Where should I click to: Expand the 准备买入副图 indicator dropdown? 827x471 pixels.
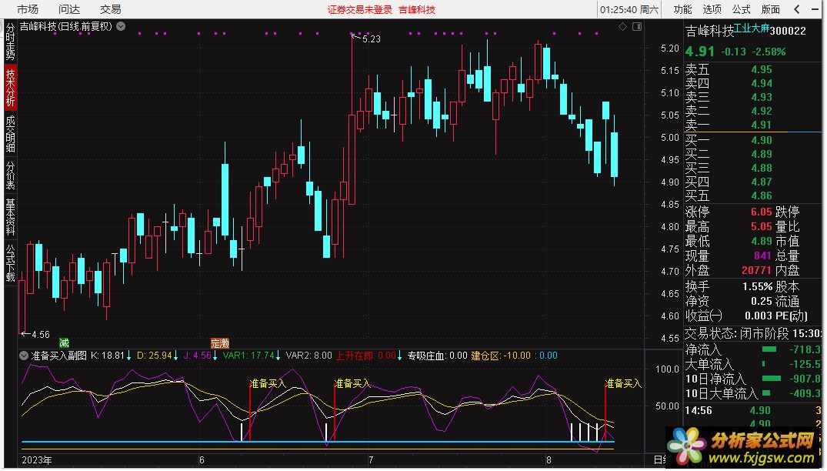(x=24, y=356)
